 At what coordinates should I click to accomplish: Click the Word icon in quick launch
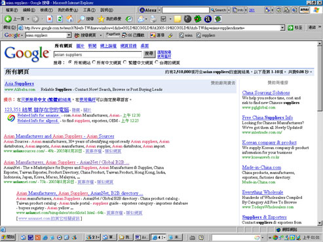(30, 237)
